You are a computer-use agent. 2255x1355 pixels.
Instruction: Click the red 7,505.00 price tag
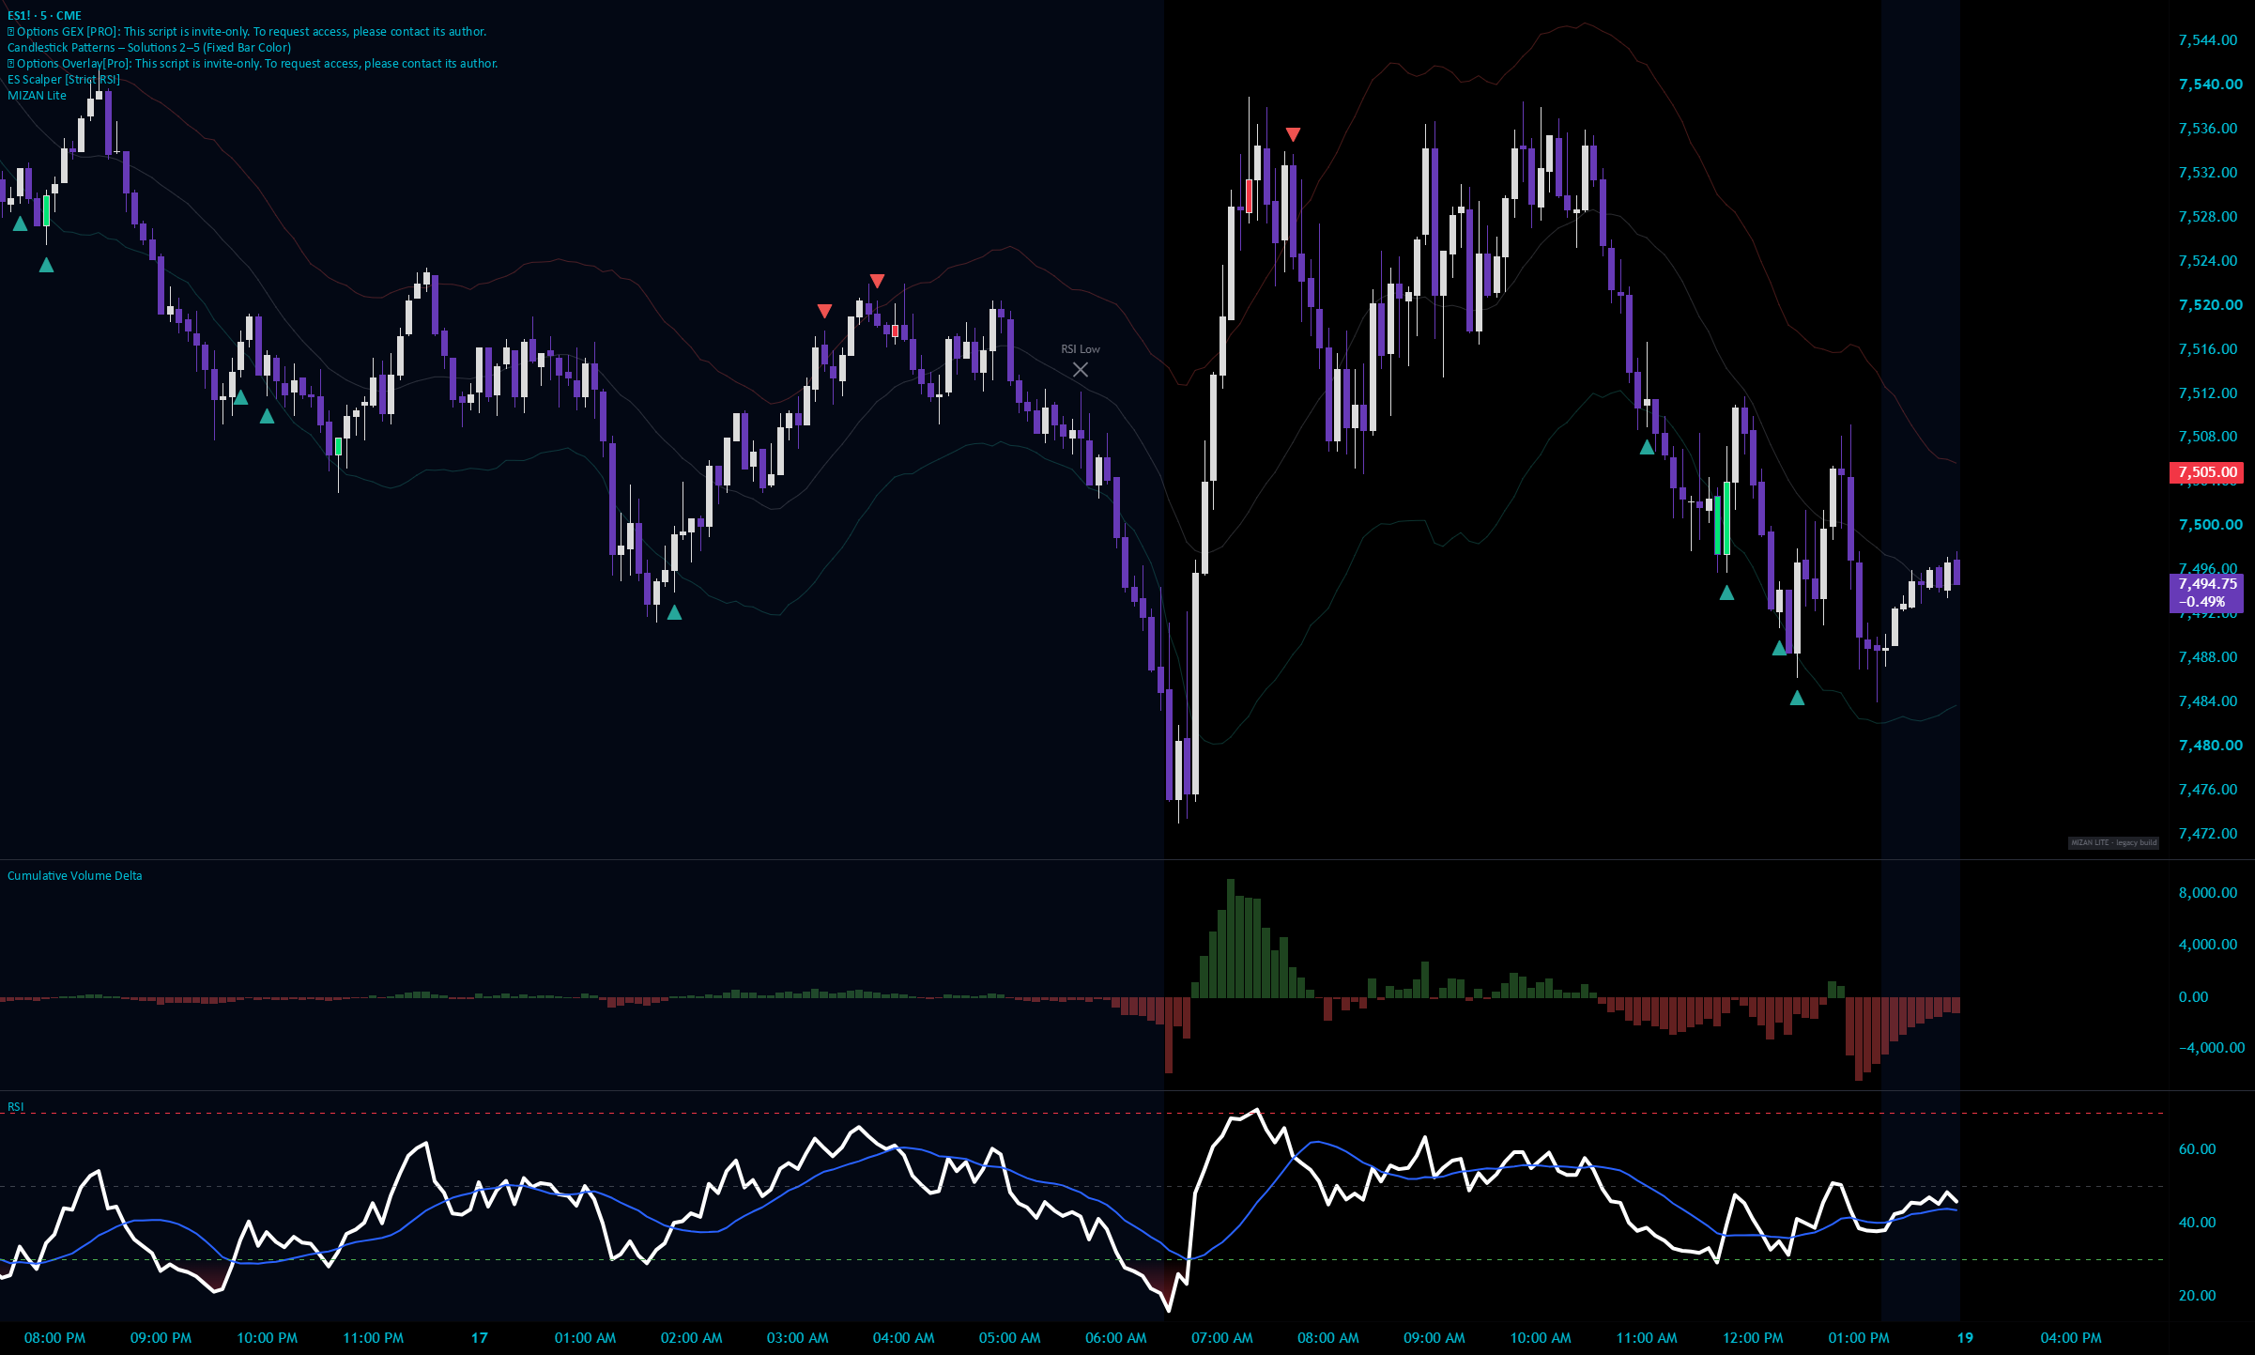click(x=2207, y=472)
